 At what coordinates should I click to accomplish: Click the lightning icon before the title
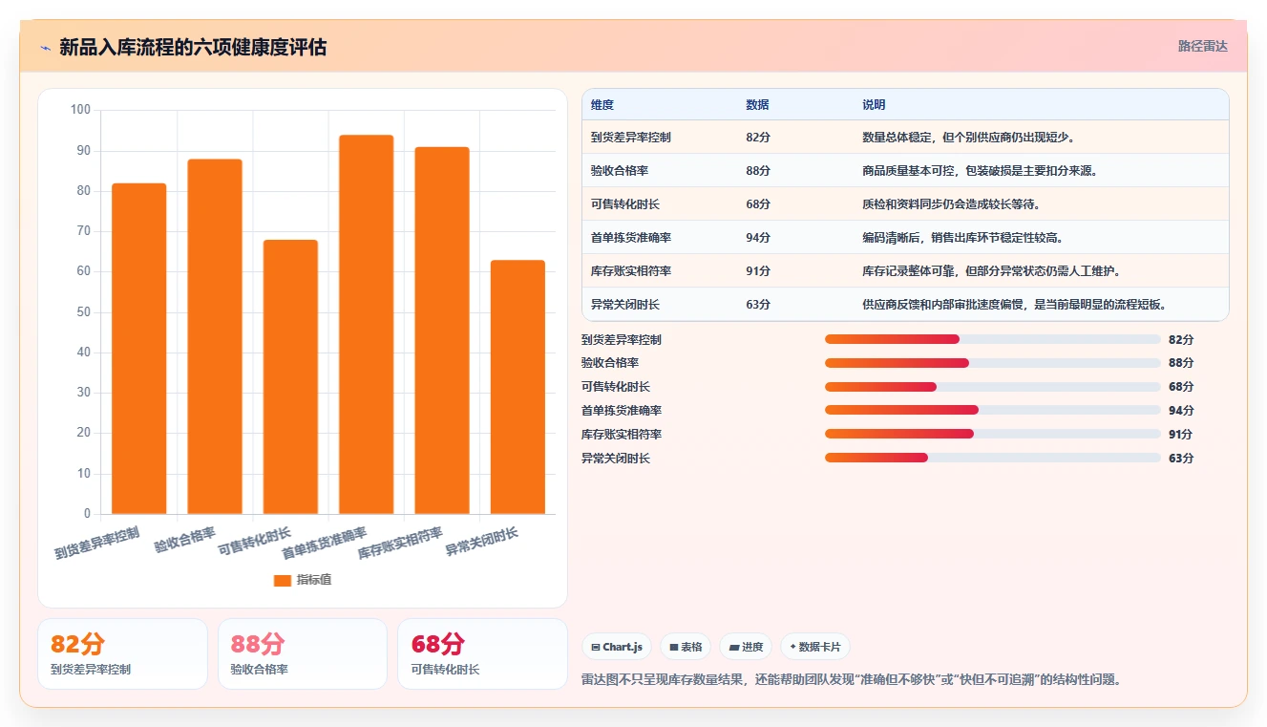(45, 48)
